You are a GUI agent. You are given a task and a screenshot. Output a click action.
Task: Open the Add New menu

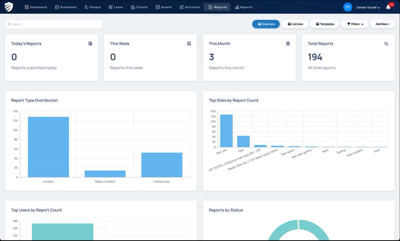tap(382, 24)
